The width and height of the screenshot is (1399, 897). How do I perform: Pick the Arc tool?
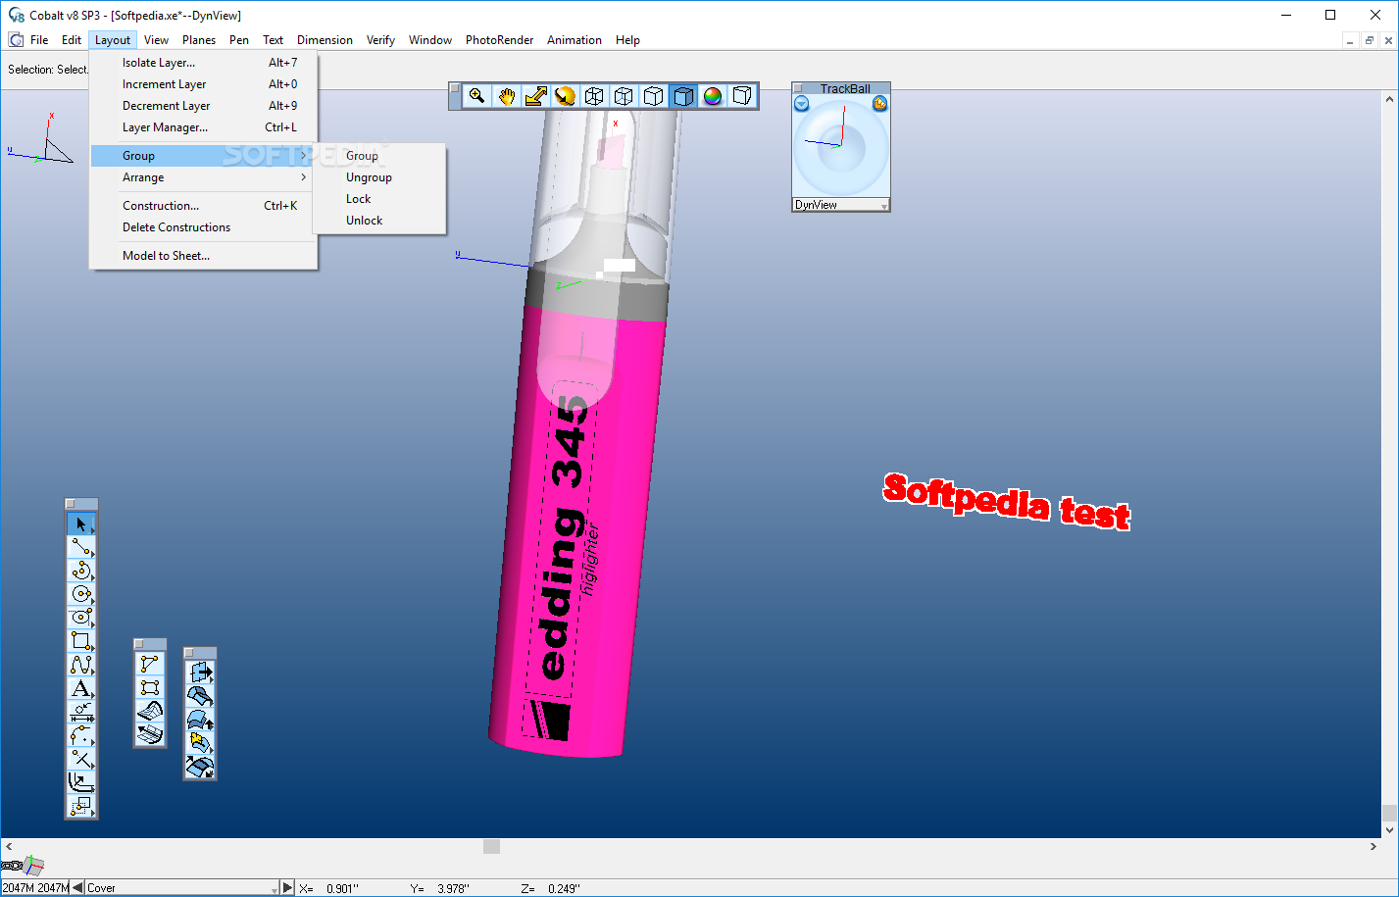(81, 571)
